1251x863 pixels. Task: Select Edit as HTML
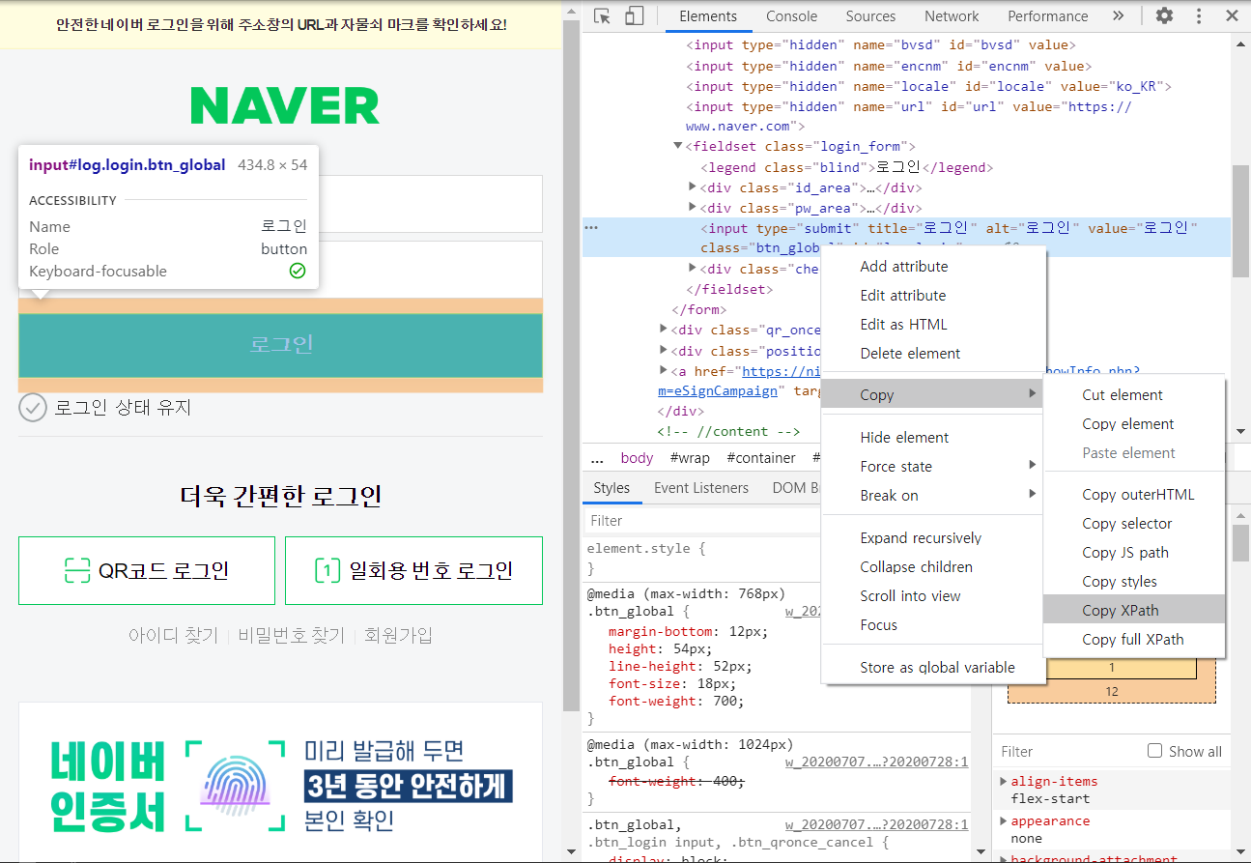point(933,324)
